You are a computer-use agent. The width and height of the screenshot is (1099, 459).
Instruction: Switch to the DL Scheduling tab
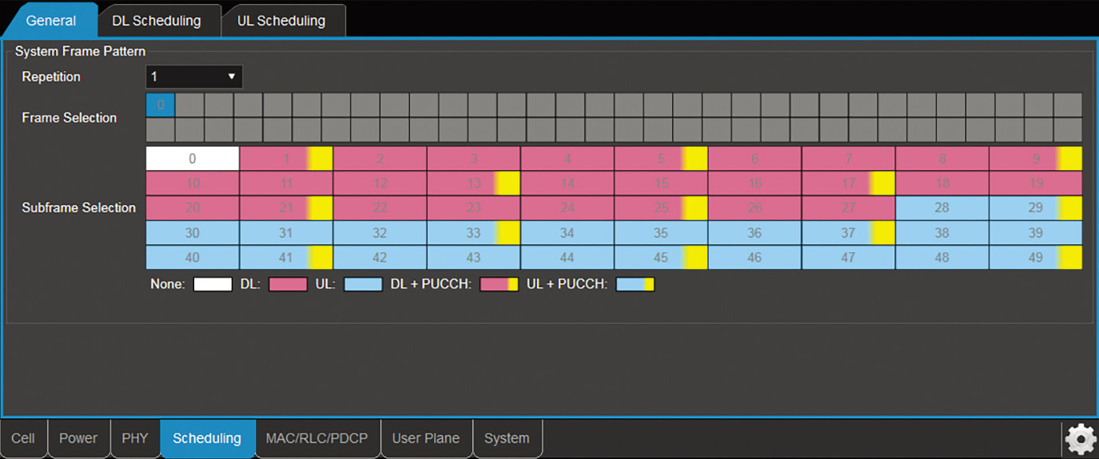(x=157, y=21)
